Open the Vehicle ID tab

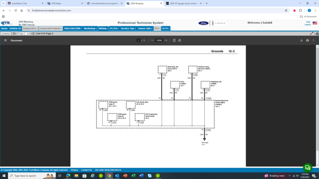point(15,29)
